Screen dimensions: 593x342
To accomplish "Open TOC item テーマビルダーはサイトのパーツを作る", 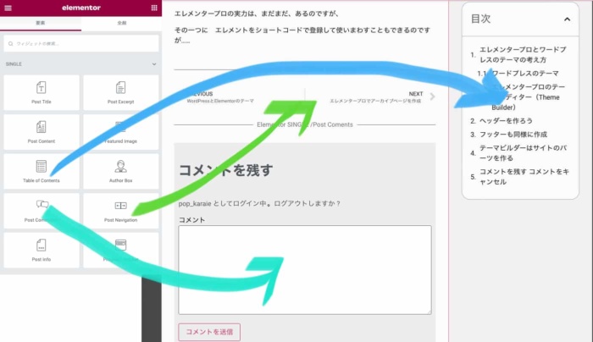I will coord(523,152).
